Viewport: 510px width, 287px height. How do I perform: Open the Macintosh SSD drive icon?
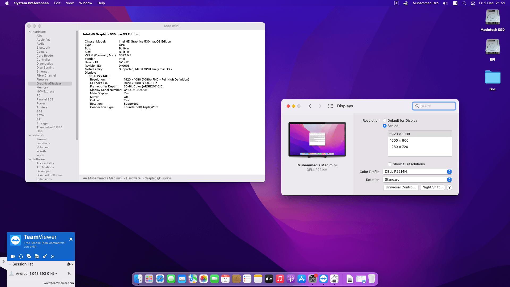point(492,18)
